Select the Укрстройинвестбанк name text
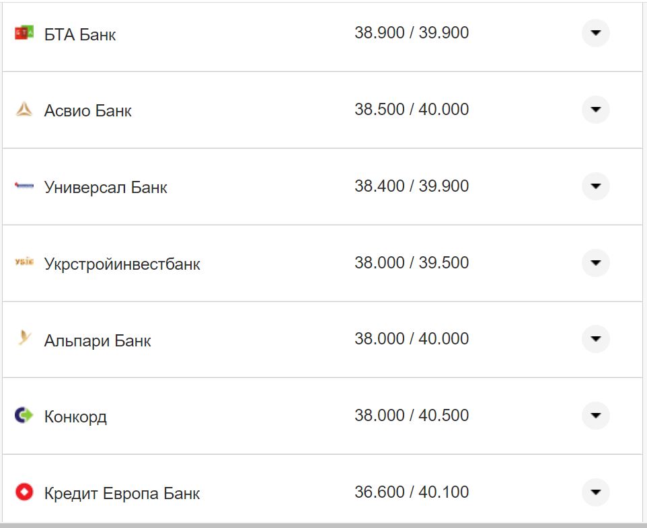The image size is (647, 528). click(122, 264)
